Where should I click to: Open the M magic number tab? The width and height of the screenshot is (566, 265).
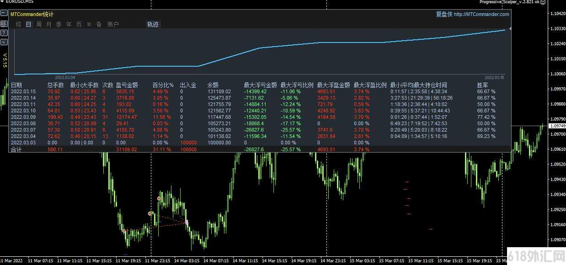(89, 24)
